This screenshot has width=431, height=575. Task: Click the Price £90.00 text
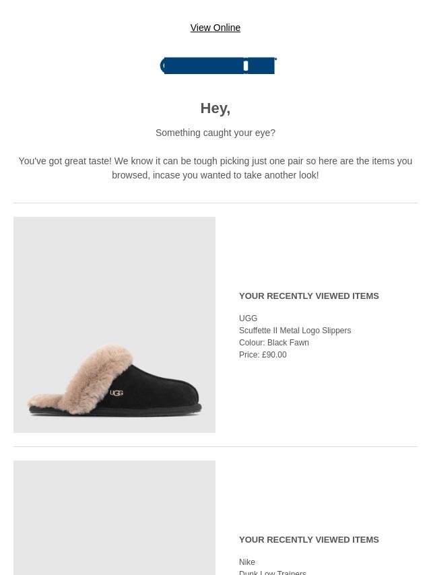click(263, 355)
